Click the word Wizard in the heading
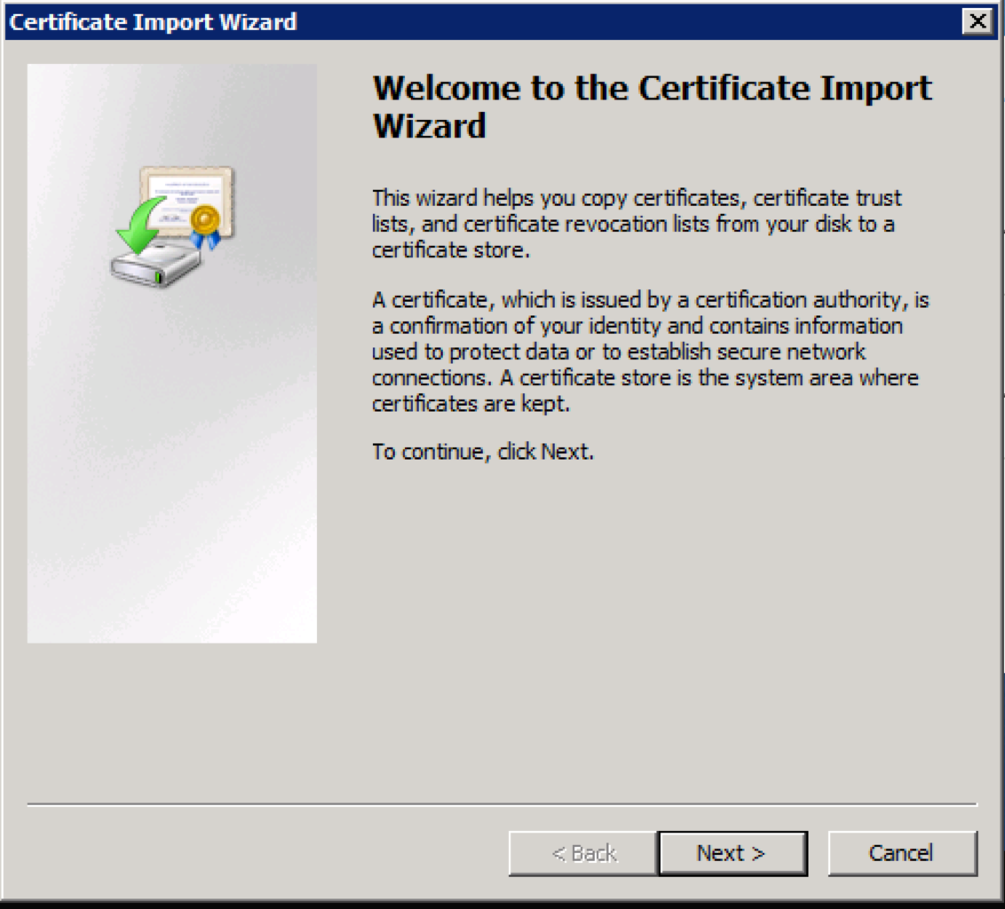Viewport: 1005px width, 909px height. click(x=429, y=126)
